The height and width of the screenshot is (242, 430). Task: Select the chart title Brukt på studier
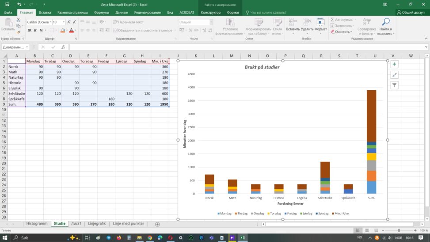coord(262,67)
